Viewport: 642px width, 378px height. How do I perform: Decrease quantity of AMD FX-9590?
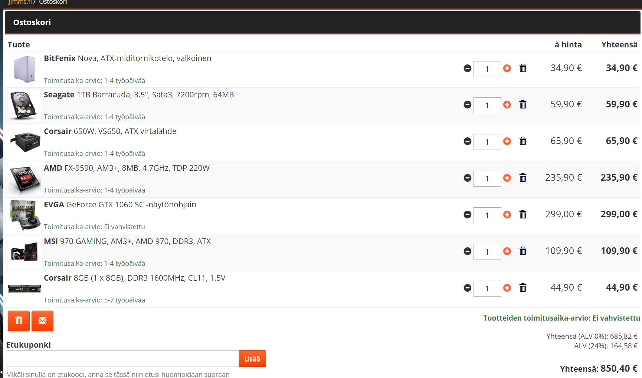(x=468, y=178)
